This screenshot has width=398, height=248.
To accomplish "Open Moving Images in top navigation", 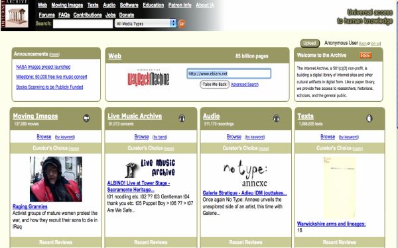I will (67, 5).
